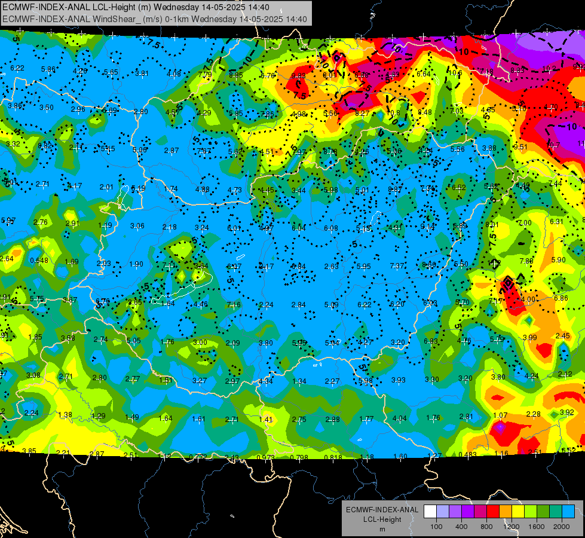Click the wind shear value "0.973"
This screenshot has height=538, width=585.
coord(266,457)
